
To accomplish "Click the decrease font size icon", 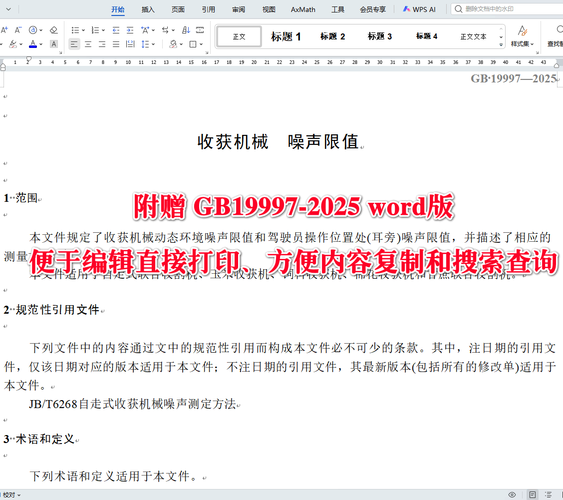I will [17, 30].
